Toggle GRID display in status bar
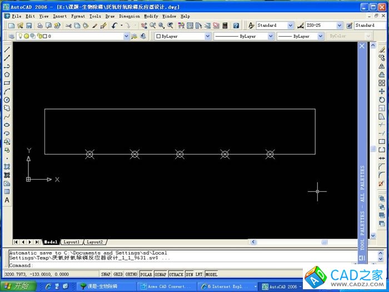Screen dimensions: 389x292 click(118, 275)
